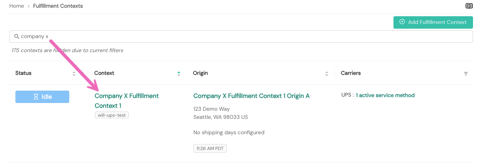This screenshot has height=165, width=482.
Task: Click the Add Fulfillment Context button
Action: [x=433, y=22]
